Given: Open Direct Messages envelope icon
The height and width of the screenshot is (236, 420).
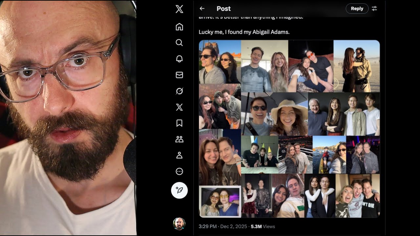Looking at the screenshot, I should [179, 75].
